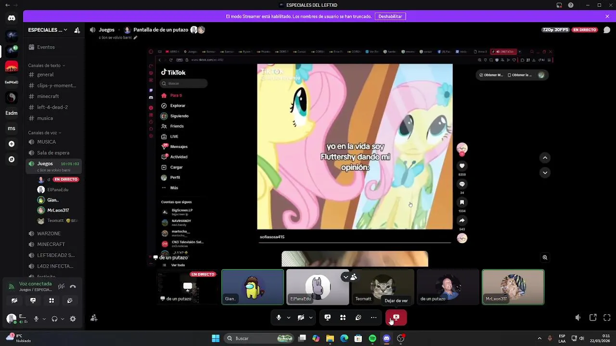
Task: Share your screen from the voice connected panel
Action: (x=33, y=300)
